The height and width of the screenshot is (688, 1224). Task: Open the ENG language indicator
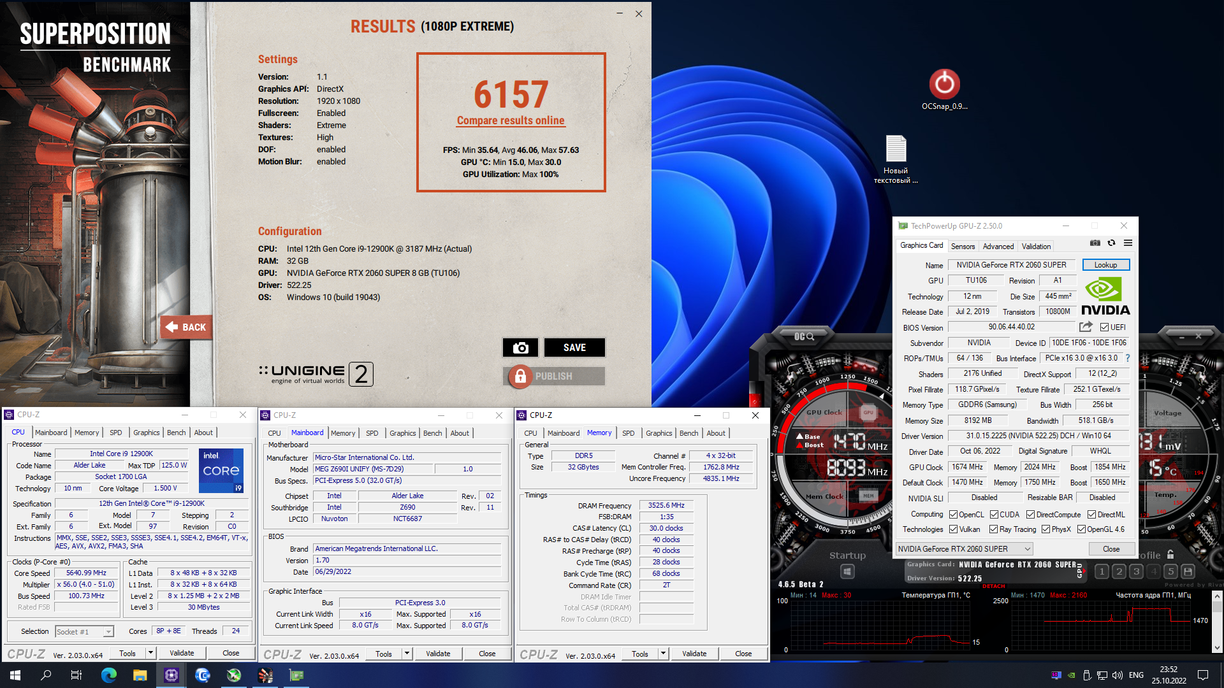1136,675
